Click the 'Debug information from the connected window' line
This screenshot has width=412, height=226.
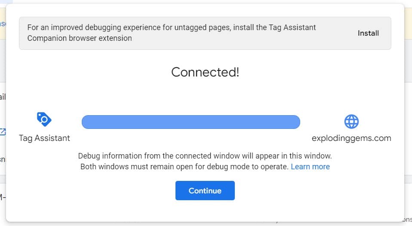[x=205, y=156]
